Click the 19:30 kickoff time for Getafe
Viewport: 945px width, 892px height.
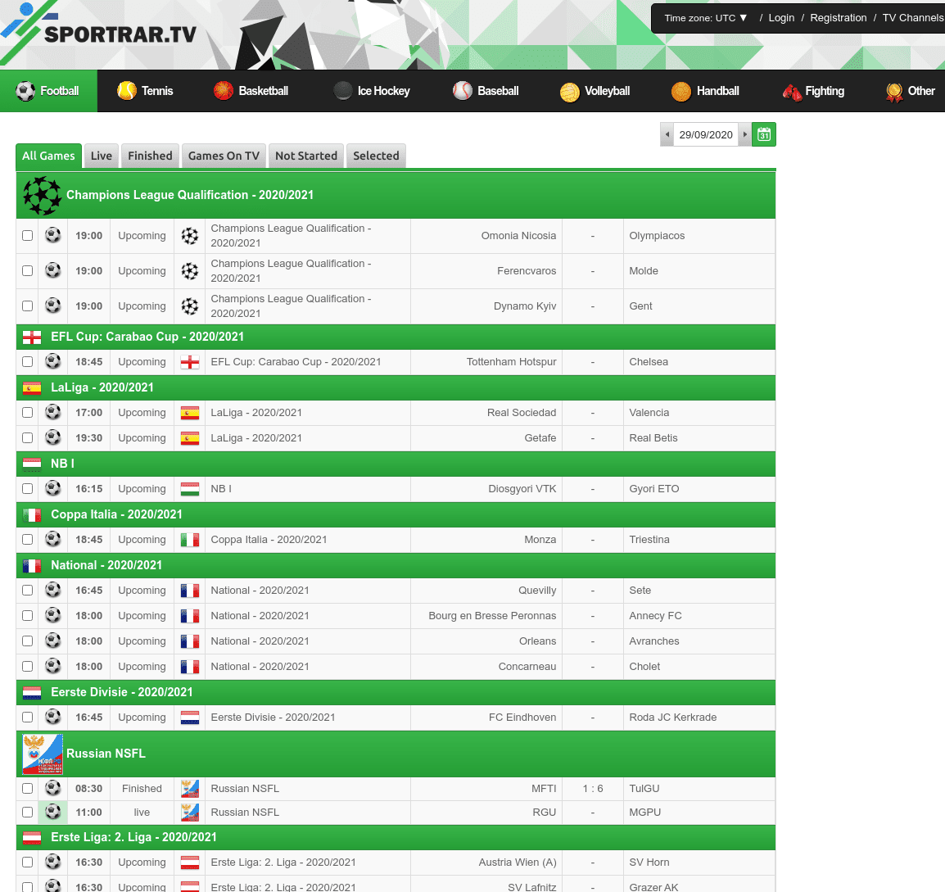pyautogui.click(x=88, y=438)
